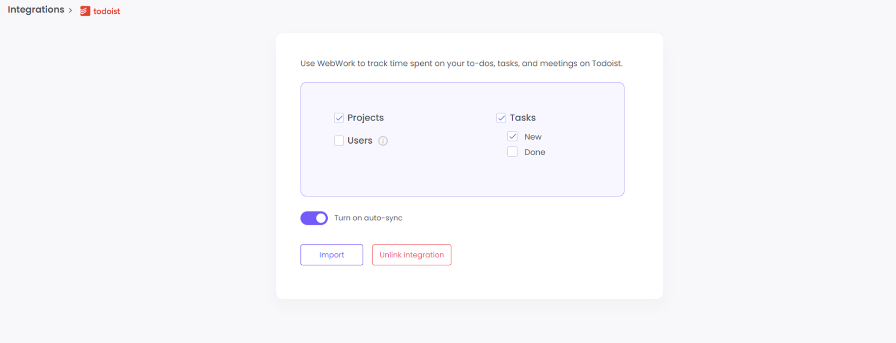This screenshot has height=343, width=896.
Task: Check the Done tasks option
Action: point(512,152)
